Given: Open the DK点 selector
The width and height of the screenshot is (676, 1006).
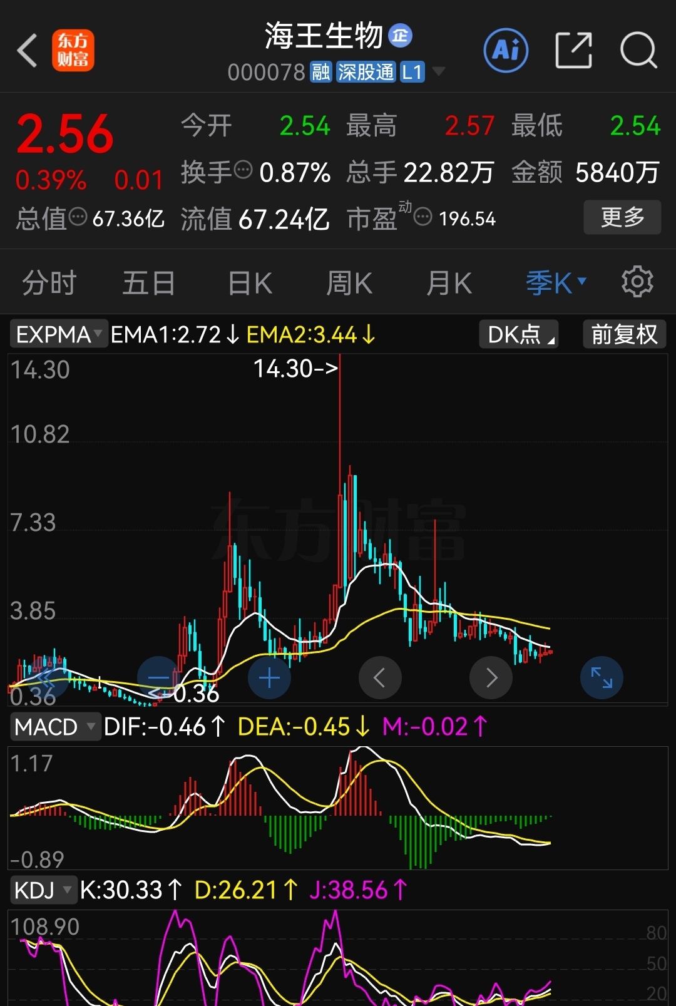Looking at the screenshot, I should (x=519, y=334).
